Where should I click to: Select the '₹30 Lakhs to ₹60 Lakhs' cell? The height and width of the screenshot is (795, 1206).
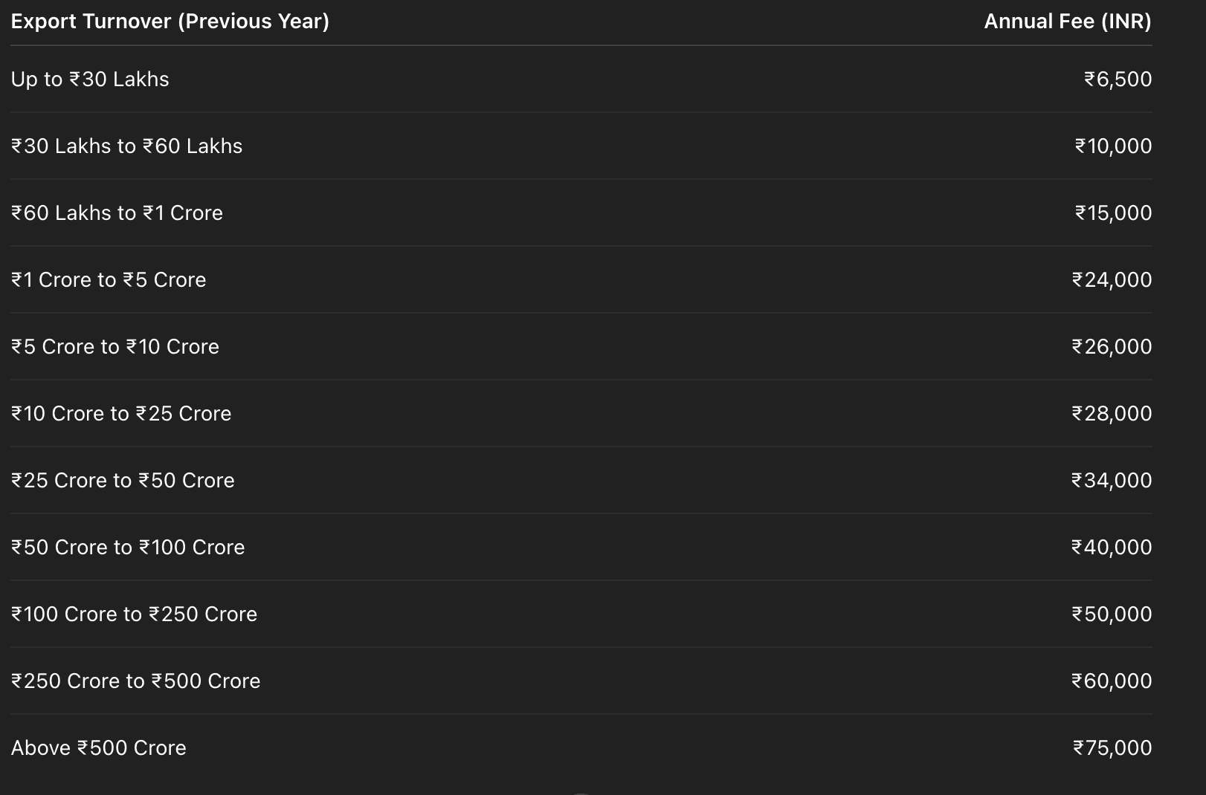126,146
